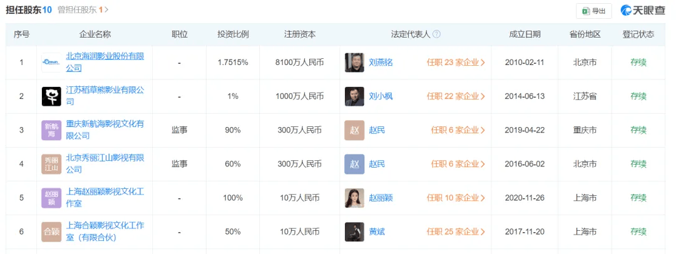Click the 合颖 company logo icon
The image size is (676, 254).
coord(51,231)
